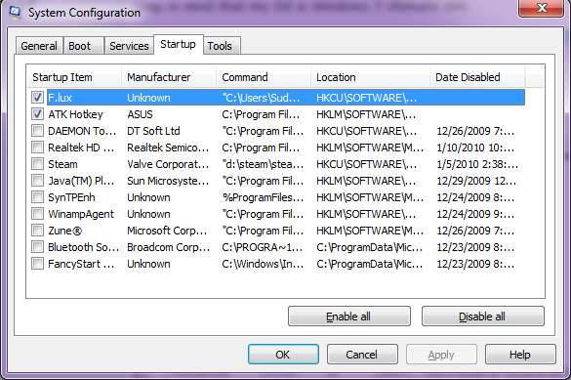Click the Cancel button
Viewport: 571px width, 380px height.
(362, 355)
